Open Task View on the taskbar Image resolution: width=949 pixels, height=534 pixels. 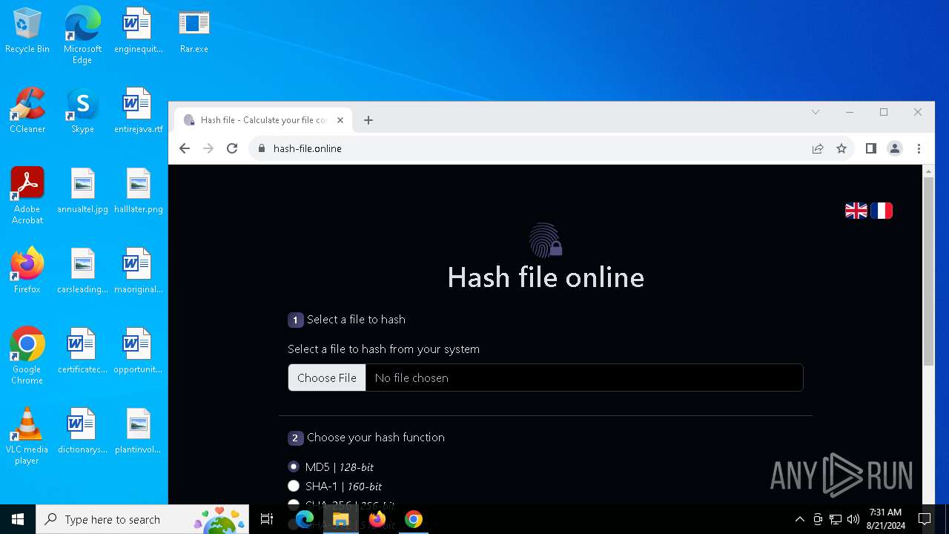[x=267, y=519]
